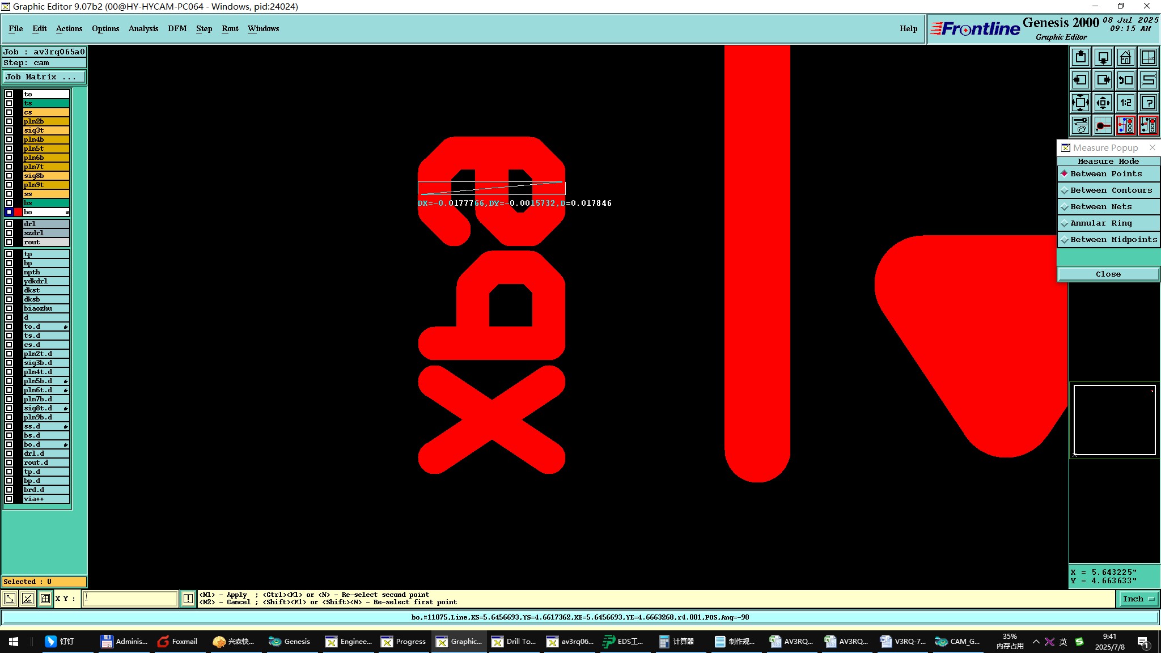
Task: Click the red color swatch of layer bo
Action: tap(18, 212)
